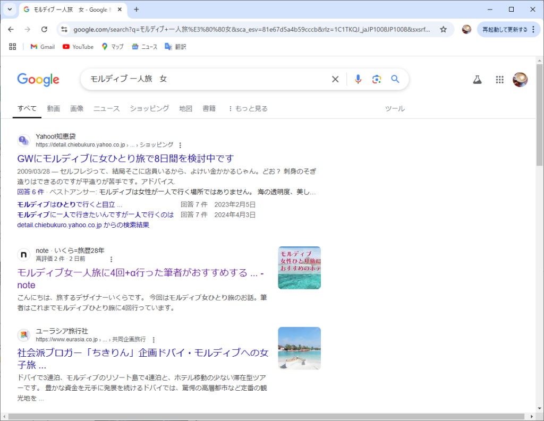Open the Eurasia travel result thumbnail
The width and height of the screenshot is (544, 421).
299,348
